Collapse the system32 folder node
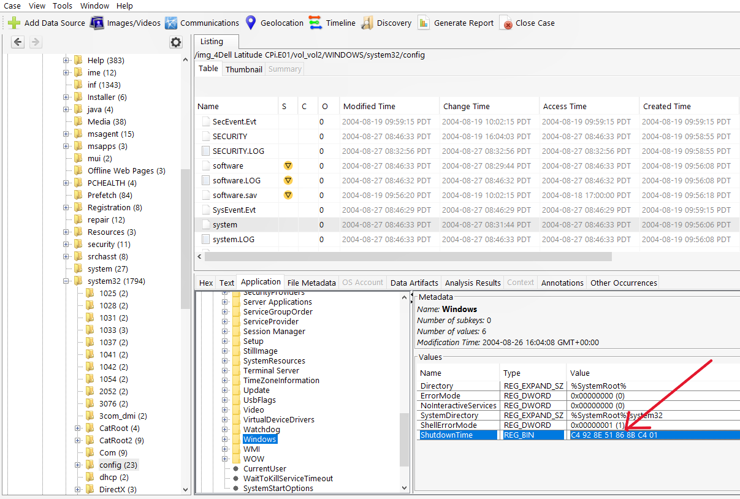This screenshot has height=499, width=740. (x=66, y=281)
